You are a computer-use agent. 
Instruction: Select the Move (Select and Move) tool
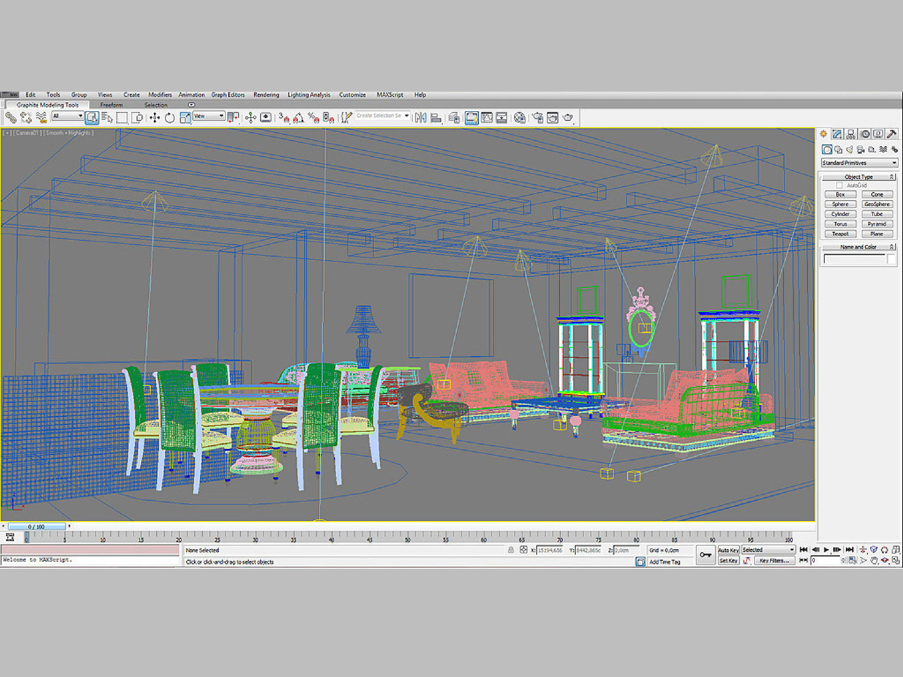155,118
